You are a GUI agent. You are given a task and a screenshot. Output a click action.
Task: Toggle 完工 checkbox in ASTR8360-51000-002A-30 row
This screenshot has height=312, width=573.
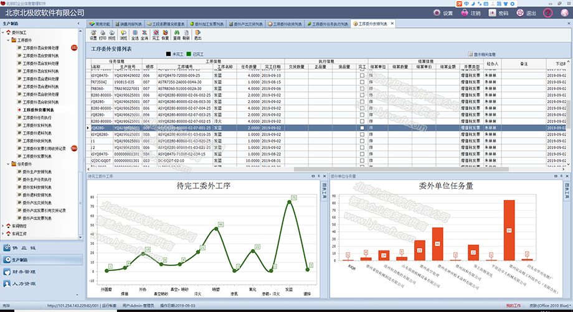(362, 89)
